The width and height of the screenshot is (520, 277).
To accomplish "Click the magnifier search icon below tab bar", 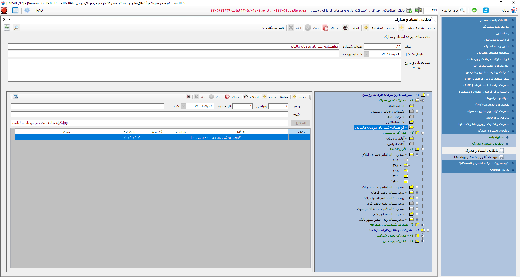I will tap(16, 28).
